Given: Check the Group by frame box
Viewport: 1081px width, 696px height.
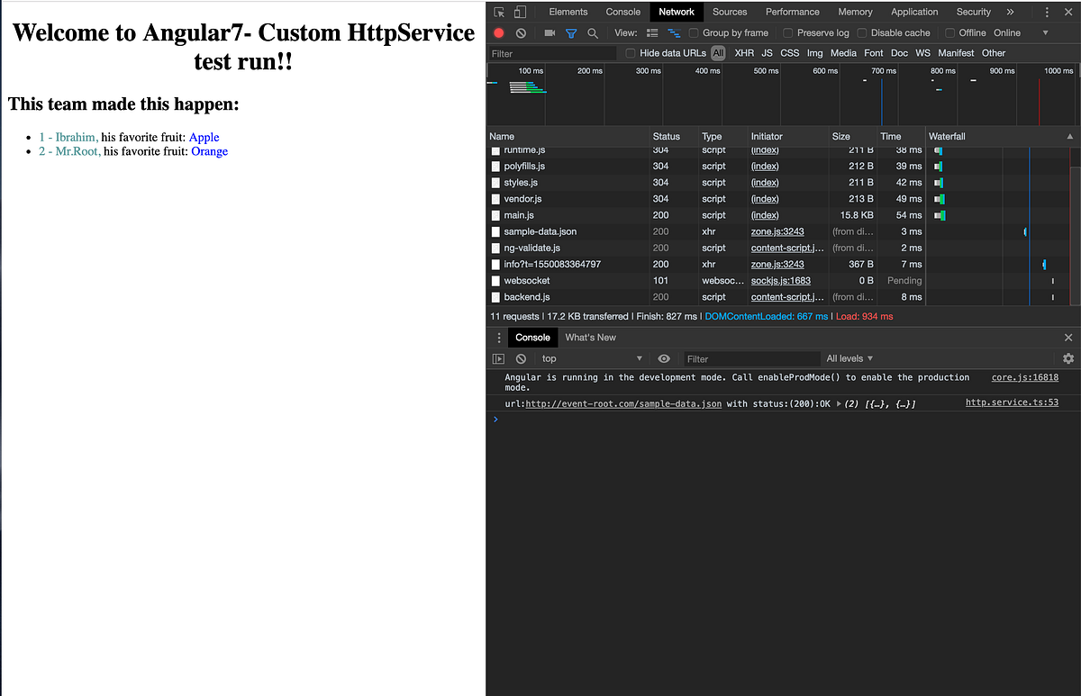Looking at the screenshot, I should click(x=693, y=32).
